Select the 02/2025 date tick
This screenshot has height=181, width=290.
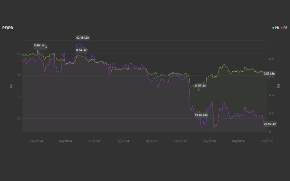[152, 141]
